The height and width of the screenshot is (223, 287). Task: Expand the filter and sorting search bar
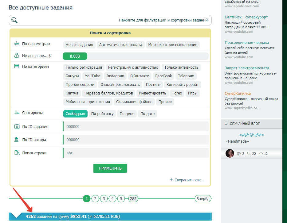click(x=110, y=20)
